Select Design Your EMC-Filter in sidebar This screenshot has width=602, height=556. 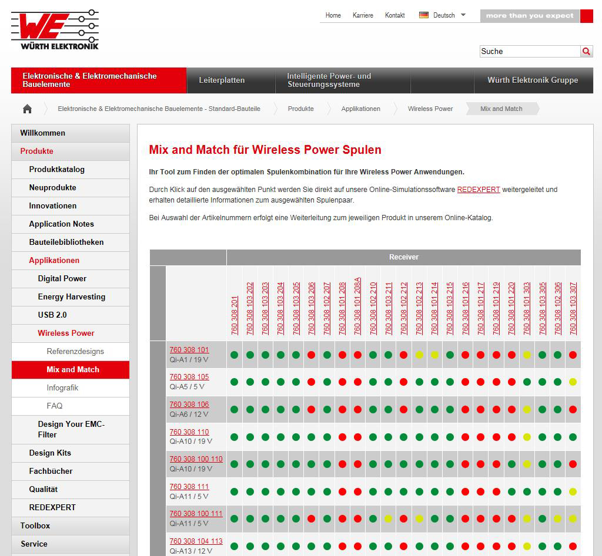click(x=71, y=429)
